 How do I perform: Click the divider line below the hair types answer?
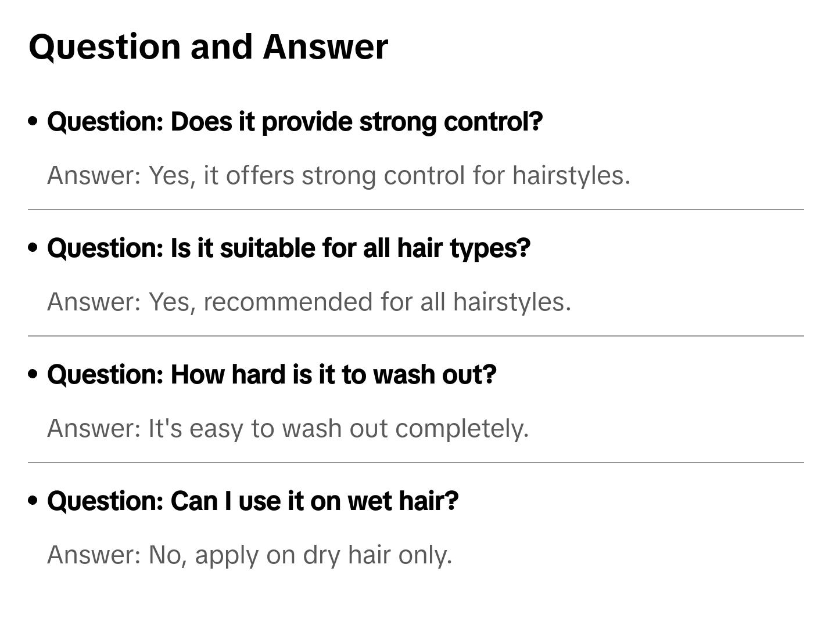416,336
